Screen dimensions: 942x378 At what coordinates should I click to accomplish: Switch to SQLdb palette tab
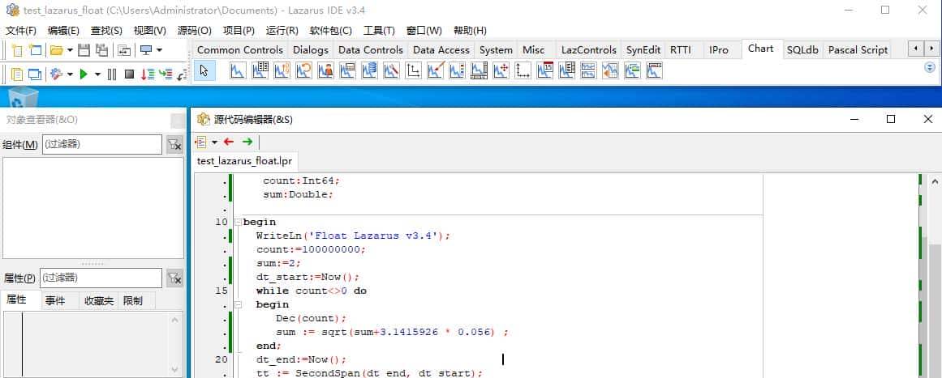tap(802, 49)
